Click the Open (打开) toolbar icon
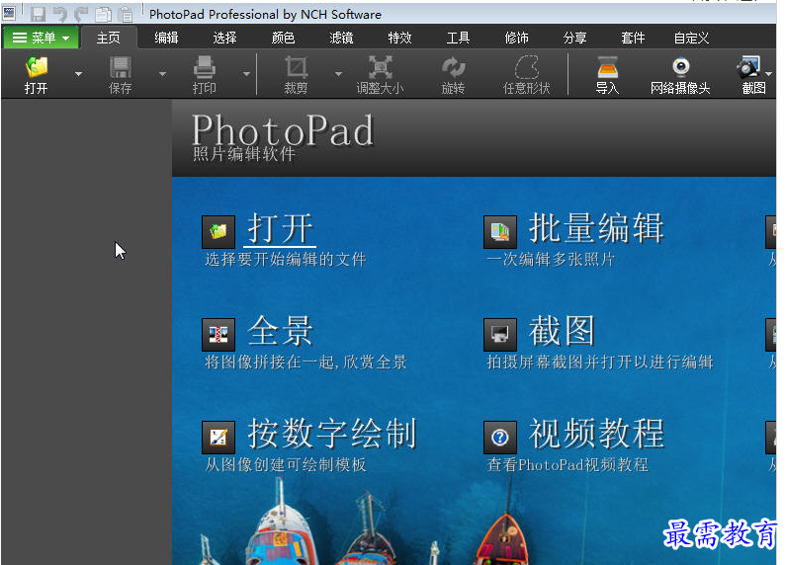 (x=37, y=67)
